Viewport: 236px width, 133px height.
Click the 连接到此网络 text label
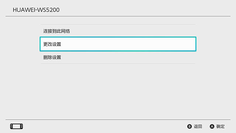(x=56, y=31)
